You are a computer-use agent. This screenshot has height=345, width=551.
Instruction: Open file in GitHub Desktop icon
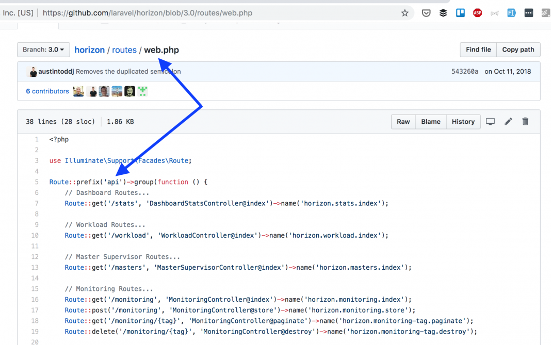(490, 122)
